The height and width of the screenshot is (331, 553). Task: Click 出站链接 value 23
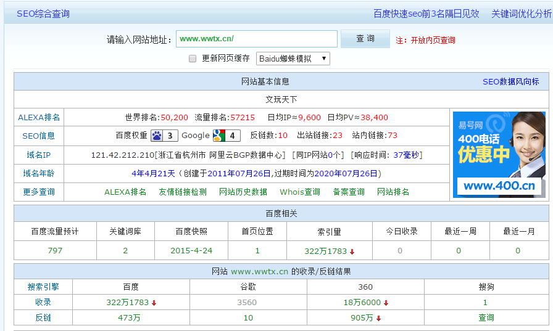pyautogui.click(x=338, y=136)
